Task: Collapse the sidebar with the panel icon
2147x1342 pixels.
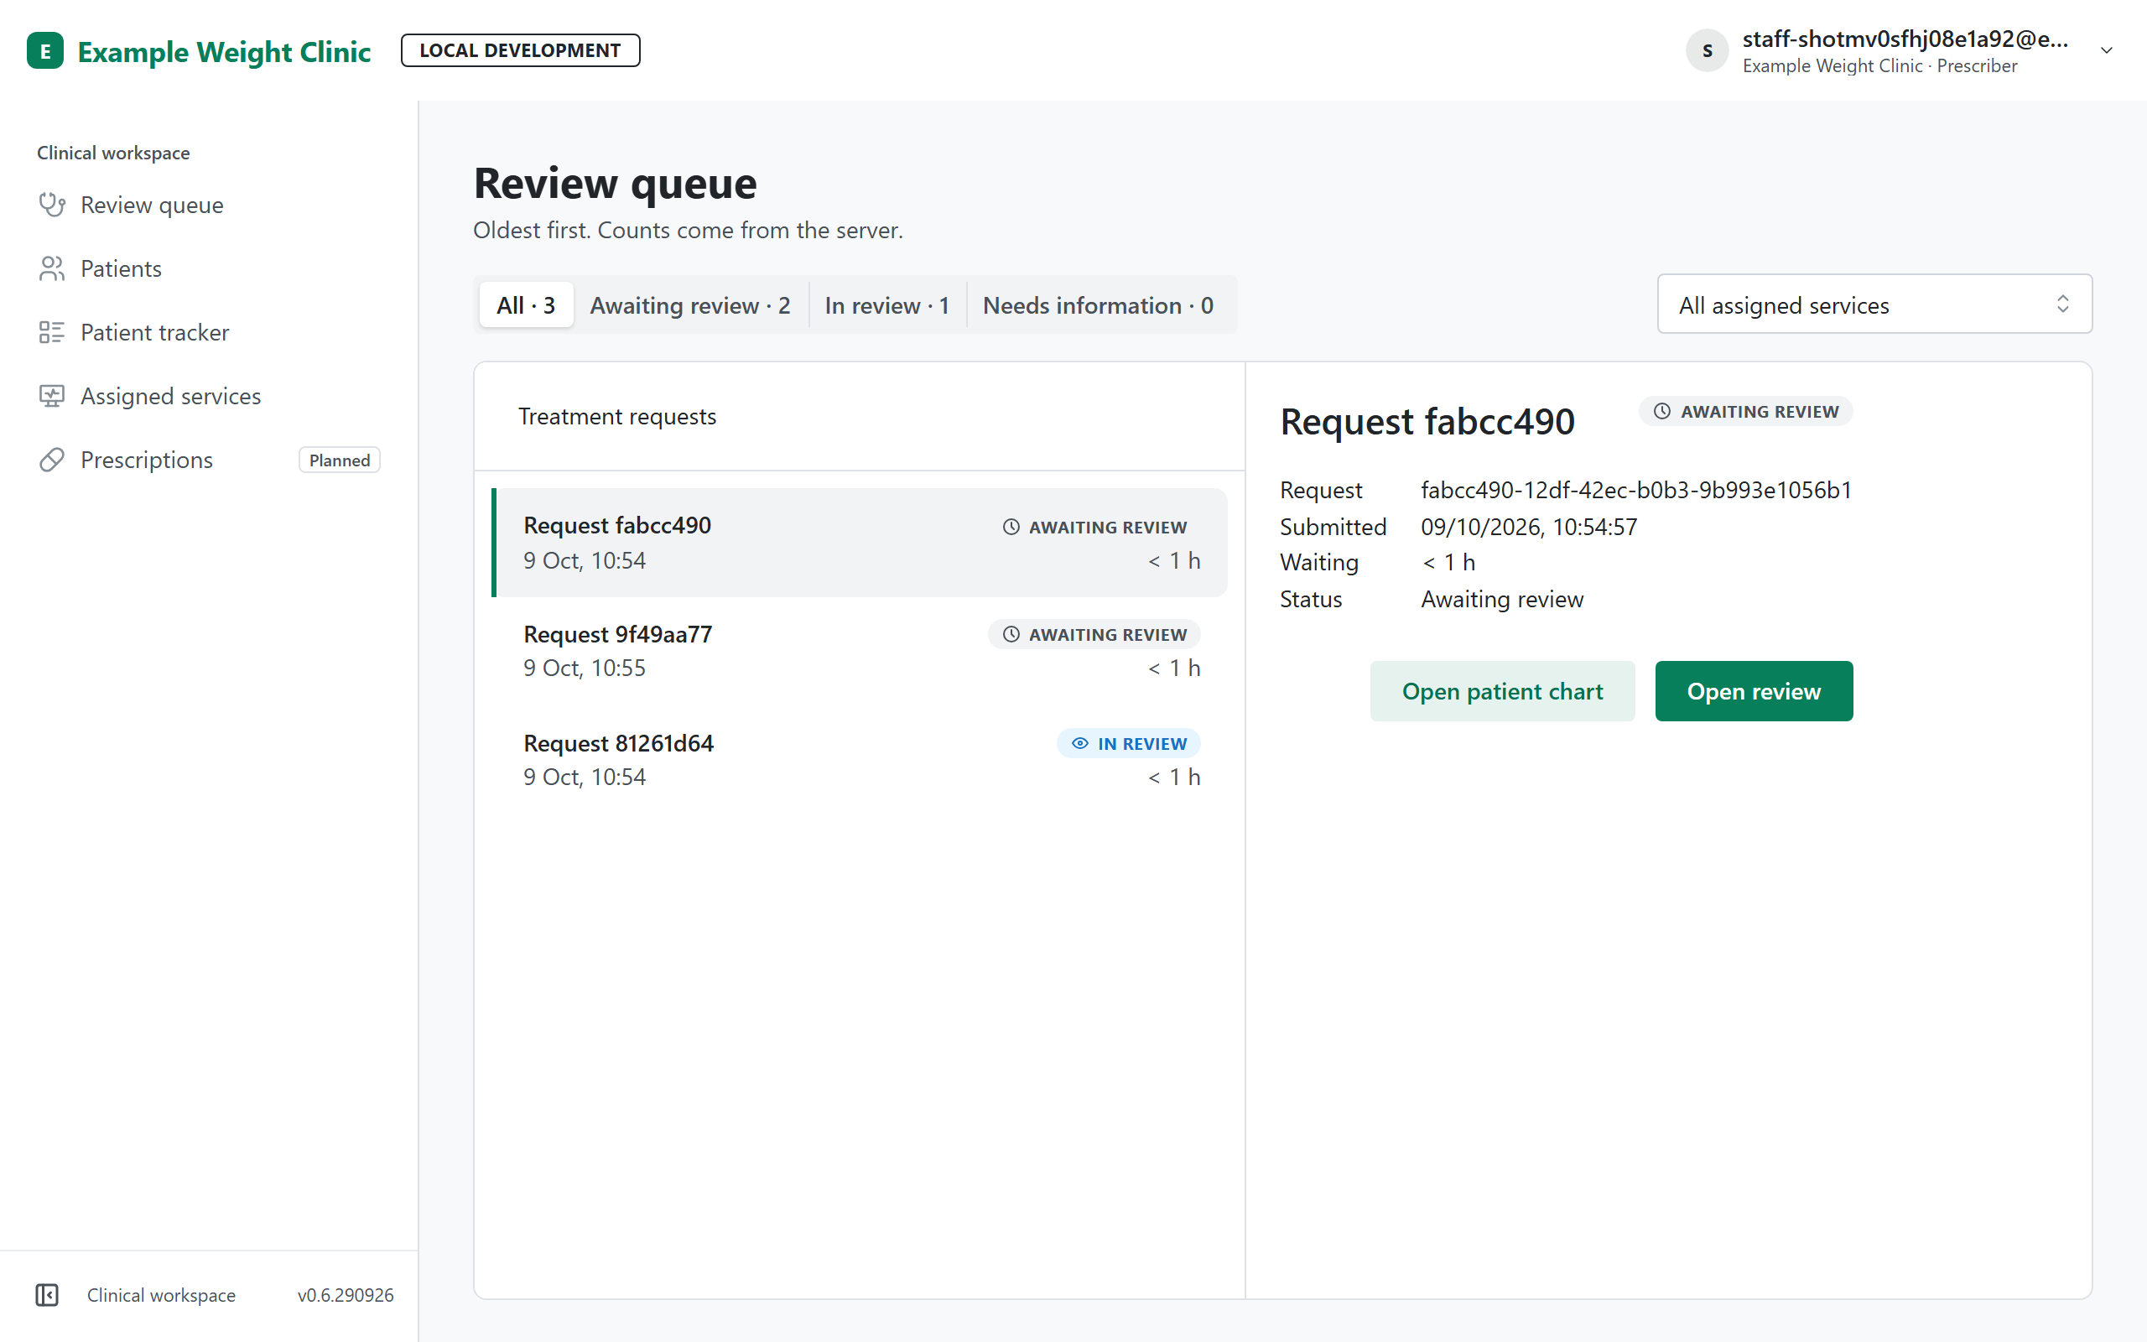Action: point(47,1295)
